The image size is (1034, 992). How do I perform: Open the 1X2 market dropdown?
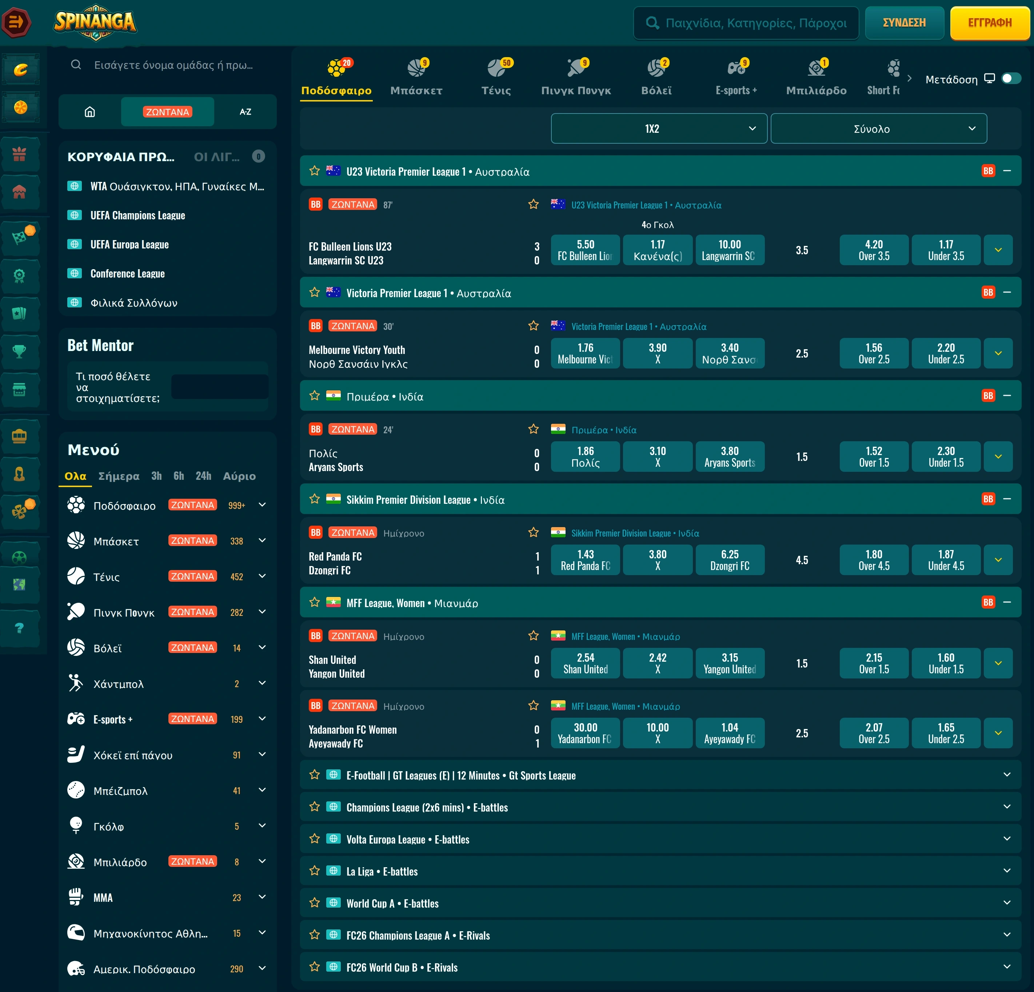tap(659, 129)
